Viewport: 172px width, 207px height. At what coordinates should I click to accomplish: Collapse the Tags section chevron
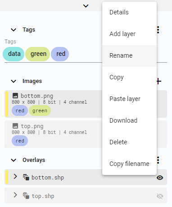(14, 30)
